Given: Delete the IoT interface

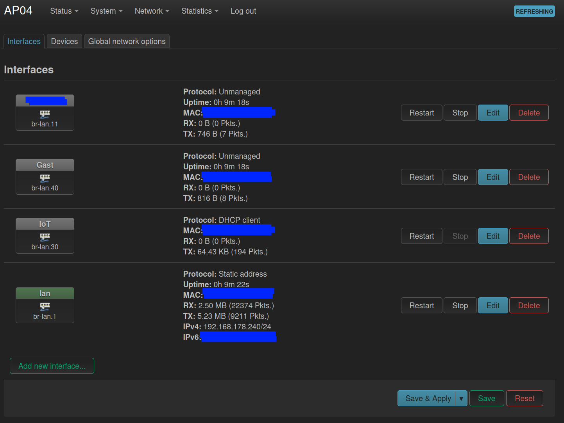Looking at the screenshot, I should pos(529,236).
